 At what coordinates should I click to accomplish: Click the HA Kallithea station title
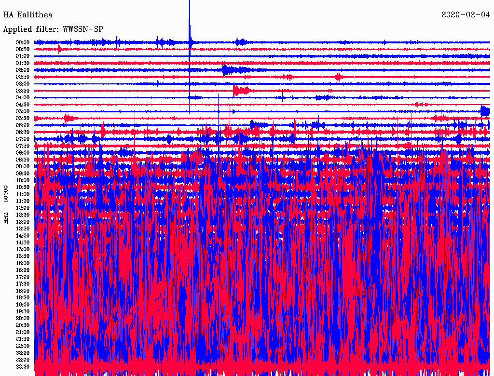pyautogui.click(x=27, y=15)
